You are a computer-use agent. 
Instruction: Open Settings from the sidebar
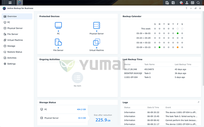(17, 64)
